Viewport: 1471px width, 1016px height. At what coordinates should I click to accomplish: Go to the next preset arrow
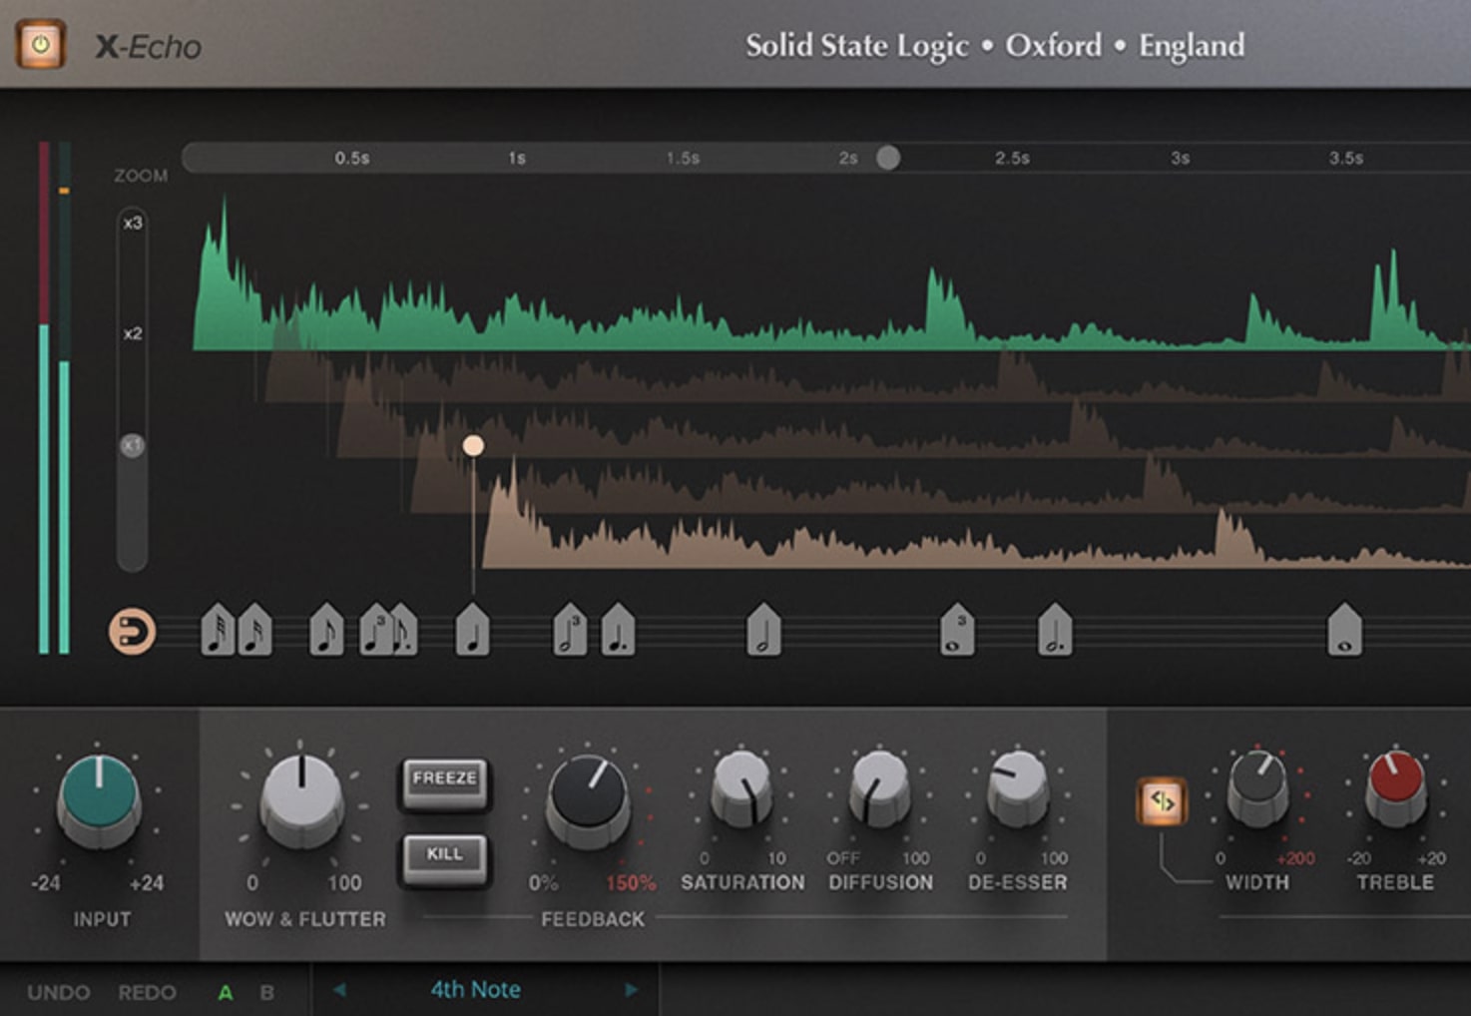pos(631,990)
